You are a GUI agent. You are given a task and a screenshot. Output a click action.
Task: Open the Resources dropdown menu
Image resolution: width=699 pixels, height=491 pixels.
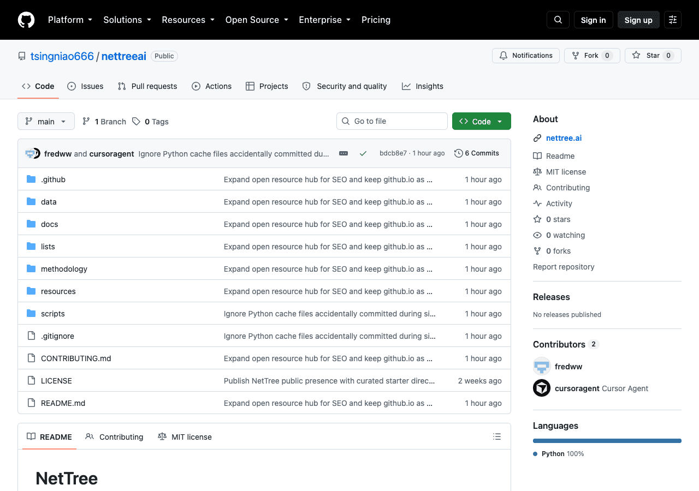[188, 20]
